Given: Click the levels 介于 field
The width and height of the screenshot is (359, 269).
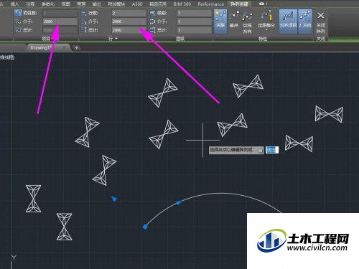Looking at the screenshot, I should 195,22.
